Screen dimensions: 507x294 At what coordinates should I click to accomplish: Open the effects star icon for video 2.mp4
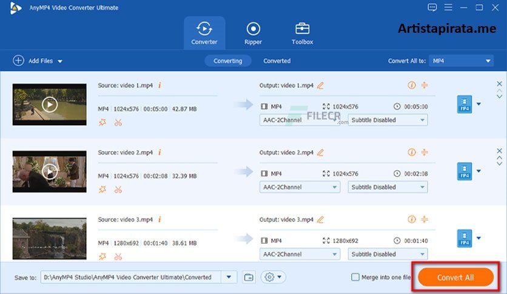pyautogui.click(x=102, y=190)
